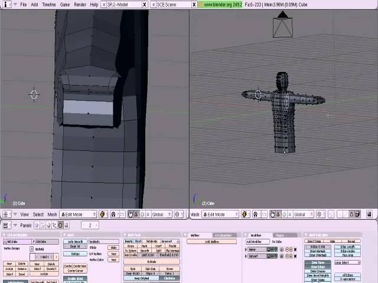The height and width of the screenshot is (283, 378).
Task: Open right viewport Global orientation dropdown
Action: 304,214
